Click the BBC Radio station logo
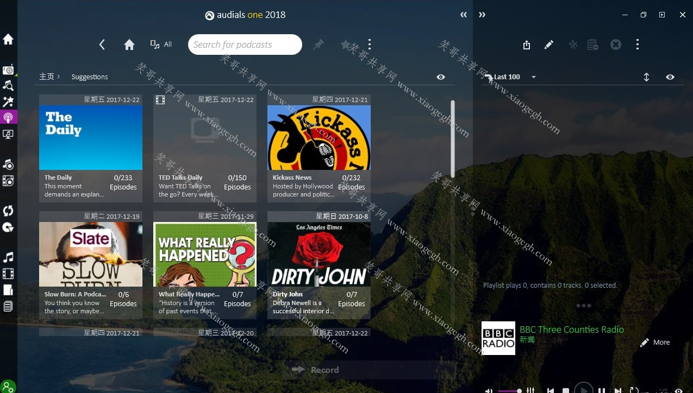693x393 pixels. point(498,338)
